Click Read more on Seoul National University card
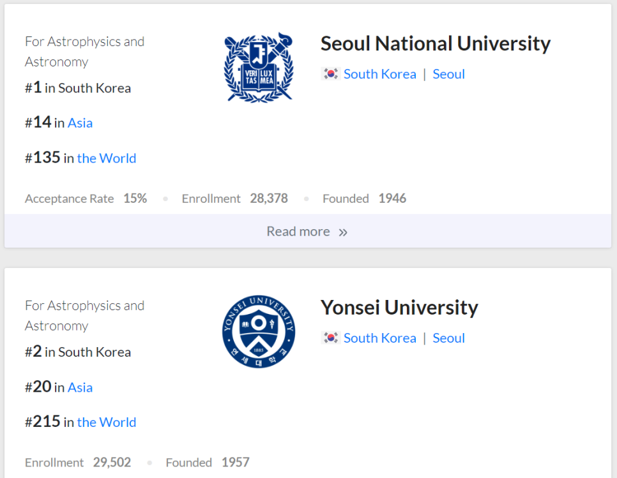The height and width of the screenshot is (478, 617). tap(307, 232)
